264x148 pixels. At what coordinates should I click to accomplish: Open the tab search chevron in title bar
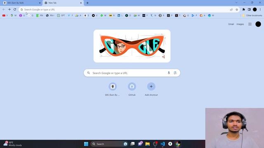tap(236, 3)
